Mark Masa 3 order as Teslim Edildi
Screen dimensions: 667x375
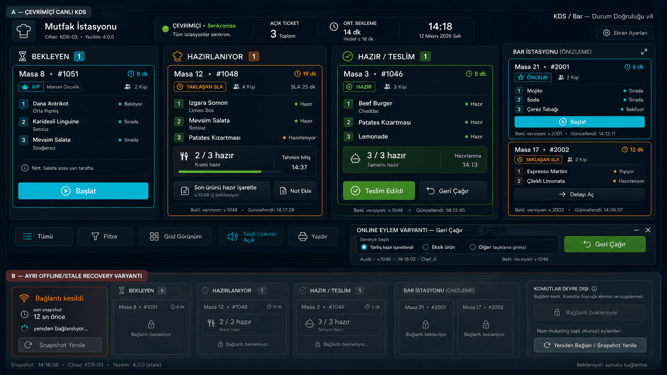point(379,191)
